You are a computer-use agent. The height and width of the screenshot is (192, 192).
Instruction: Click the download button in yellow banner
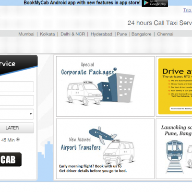pyautogui.click(x=181, y=108)
